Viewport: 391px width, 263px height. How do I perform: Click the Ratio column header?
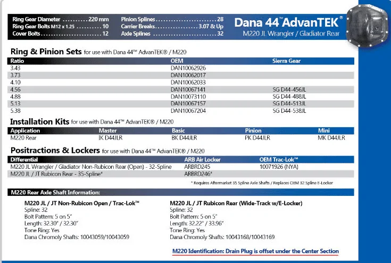pyautogui.click(x=17, y=61)
